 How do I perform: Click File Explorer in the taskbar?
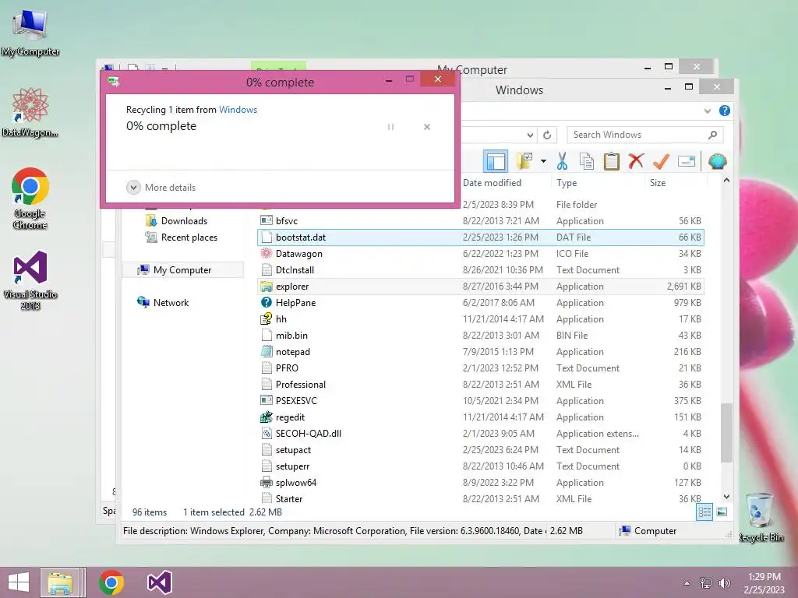(60, 582)
